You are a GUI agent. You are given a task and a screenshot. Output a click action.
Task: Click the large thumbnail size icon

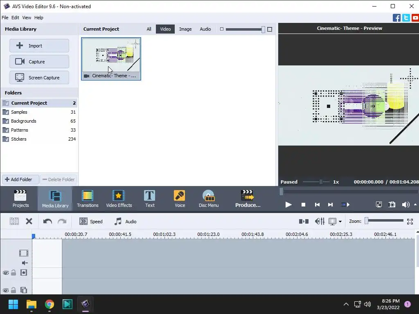tap(270, 29)
